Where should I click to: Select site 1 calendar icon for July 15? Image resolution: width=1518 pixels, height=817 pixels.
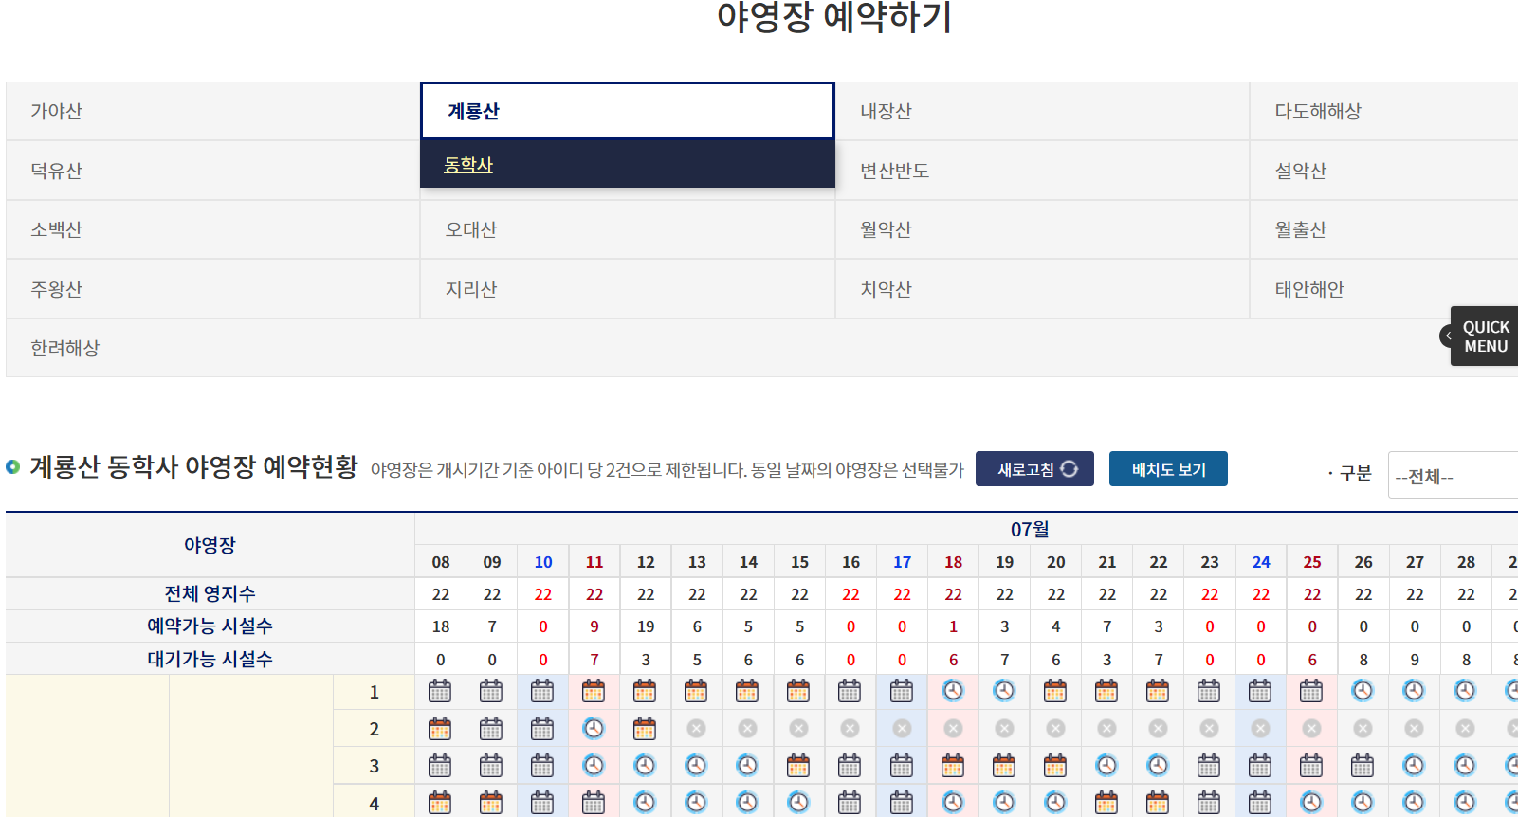click(798, 691)
